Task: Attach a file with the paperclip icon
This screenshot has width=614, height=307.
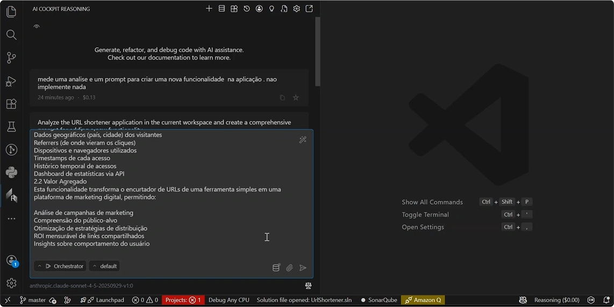Action: [289, 268]
